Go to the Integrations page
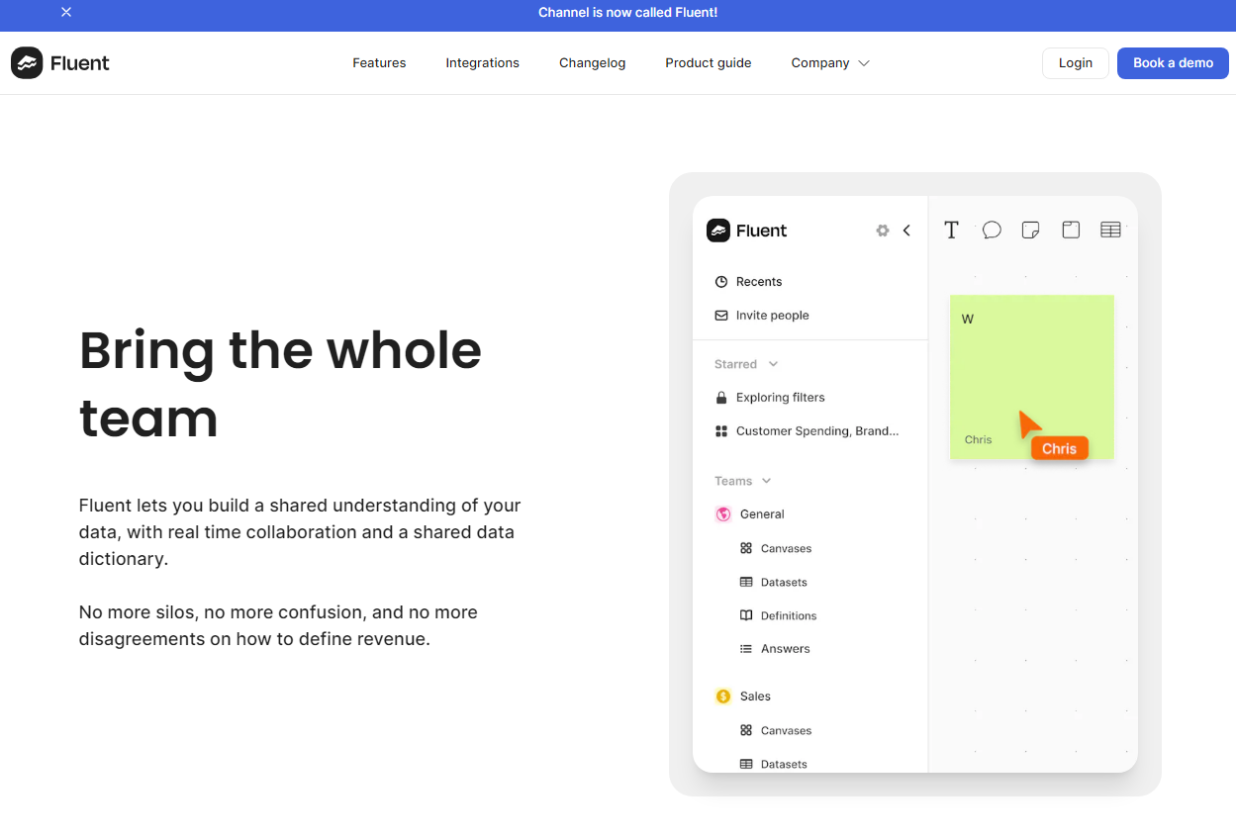Image resolution: width=1236 pixels, height=838 pixels. (482, 62)
